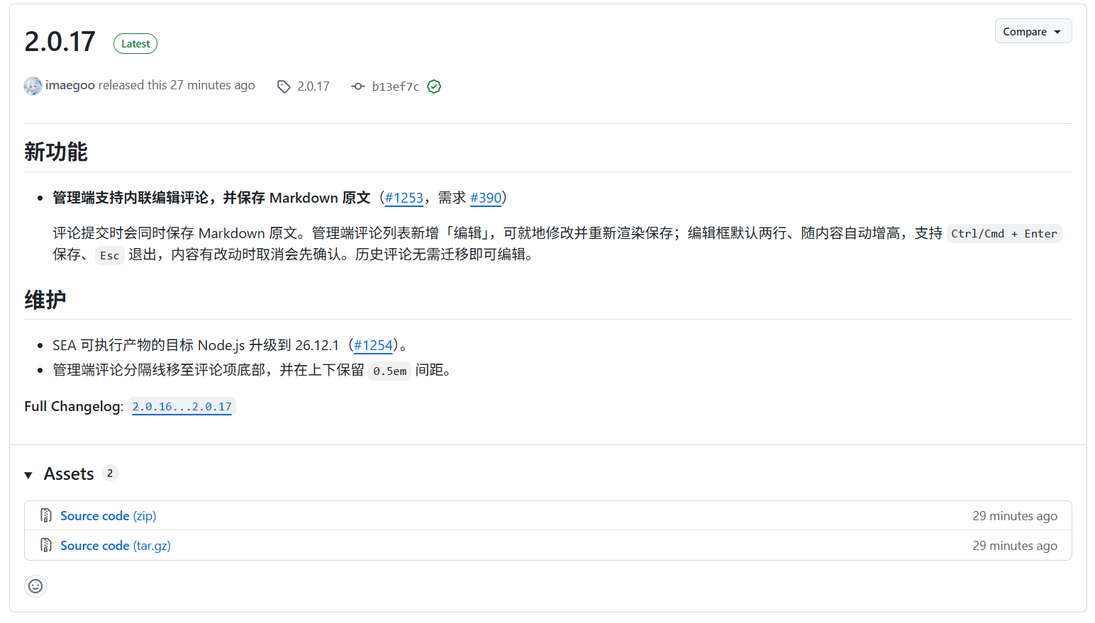Open pull request #1253
The height and width of the screenshot is (623, 1095).
404,198
